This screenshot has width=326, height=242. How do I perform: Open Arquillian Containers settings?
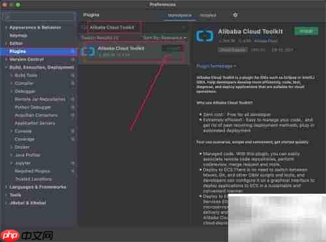[x=36, y=115]
